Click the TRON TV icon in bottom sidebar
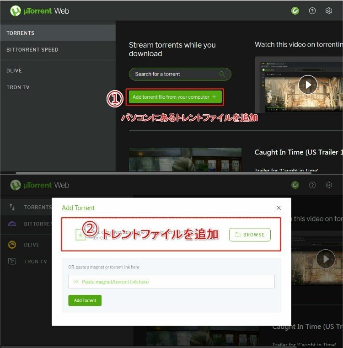 12,261
